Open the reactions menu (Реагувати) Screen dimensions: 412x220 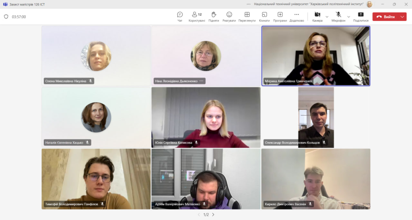(229, 17)
